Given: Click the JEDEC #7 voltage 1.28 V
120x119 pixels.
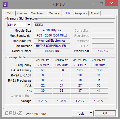Looking at the screenshot, I should (99, 101).
